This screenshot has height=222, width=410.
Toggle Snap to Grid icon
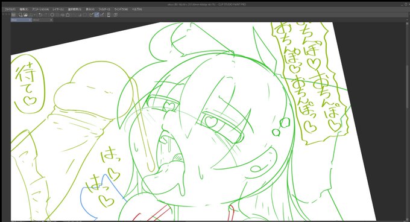[102, 15]
